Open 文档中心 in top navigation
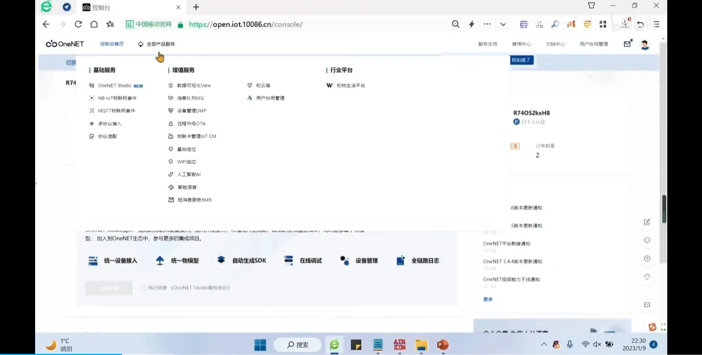The image size is (702, 355). tap(555, 44)
